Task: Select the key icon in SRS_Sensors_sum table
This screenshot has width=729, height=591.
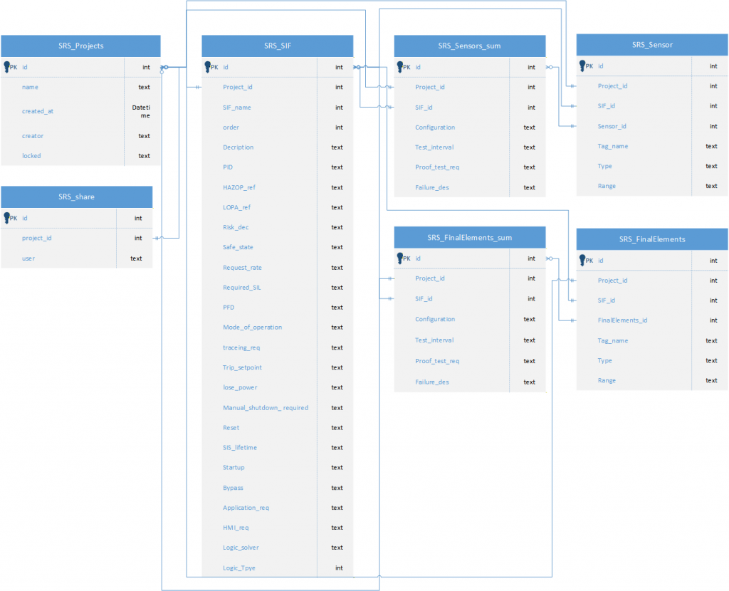Action: (x=401, y=67)
